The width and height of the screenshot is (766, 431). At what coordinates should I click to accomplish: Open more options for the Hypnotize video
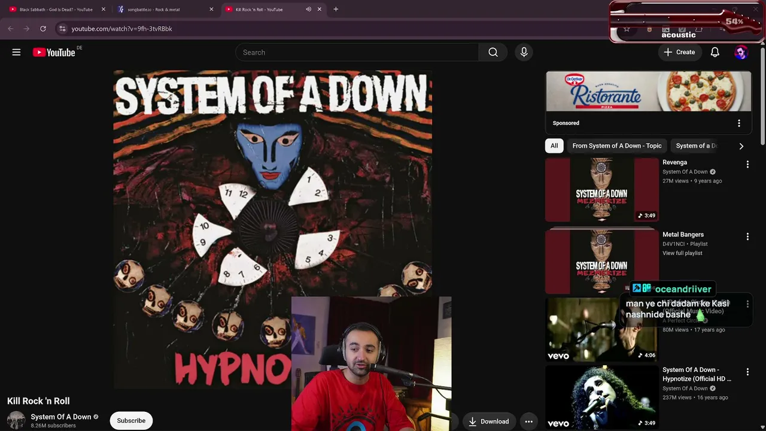point(747,372)
